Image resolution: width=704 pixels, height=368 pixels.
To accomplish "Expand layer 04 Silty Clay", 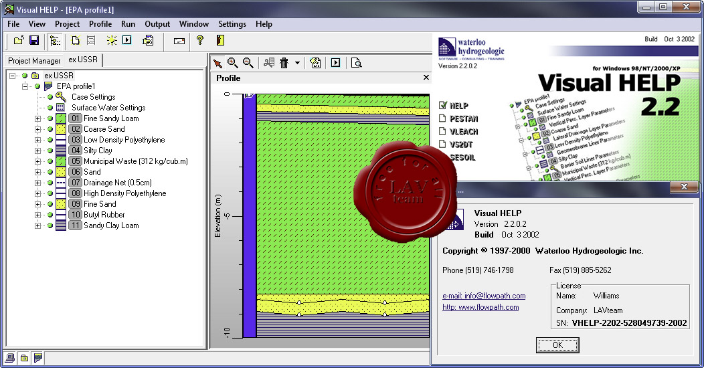I will point(37,151).
